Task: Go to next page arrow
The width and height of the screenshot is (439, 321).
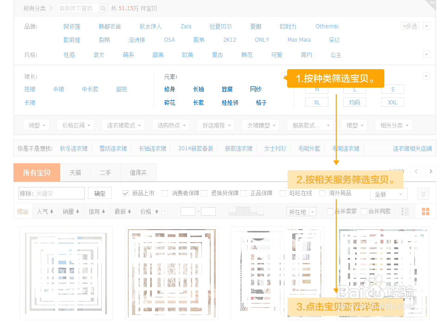Action: point(431,171)
